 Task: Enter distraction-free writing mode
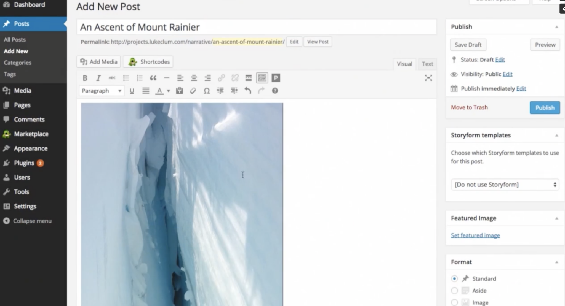tap(428, 78)
